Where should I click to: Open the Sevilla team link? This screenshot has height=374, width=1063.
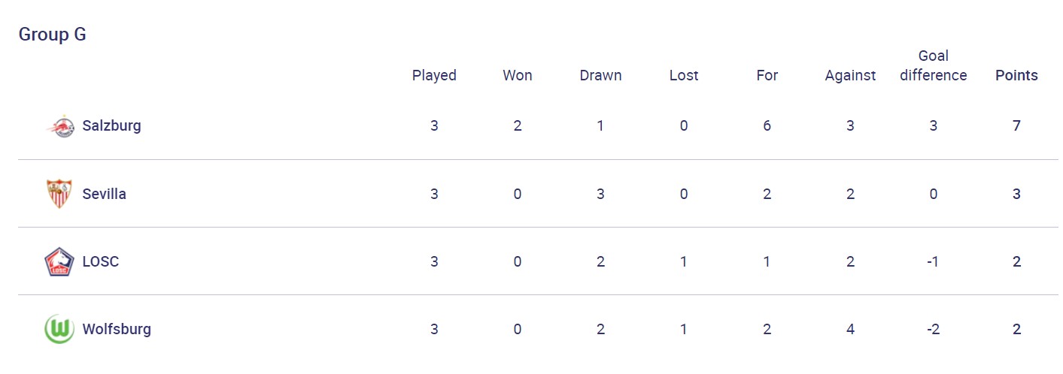(x=104, y=194)
